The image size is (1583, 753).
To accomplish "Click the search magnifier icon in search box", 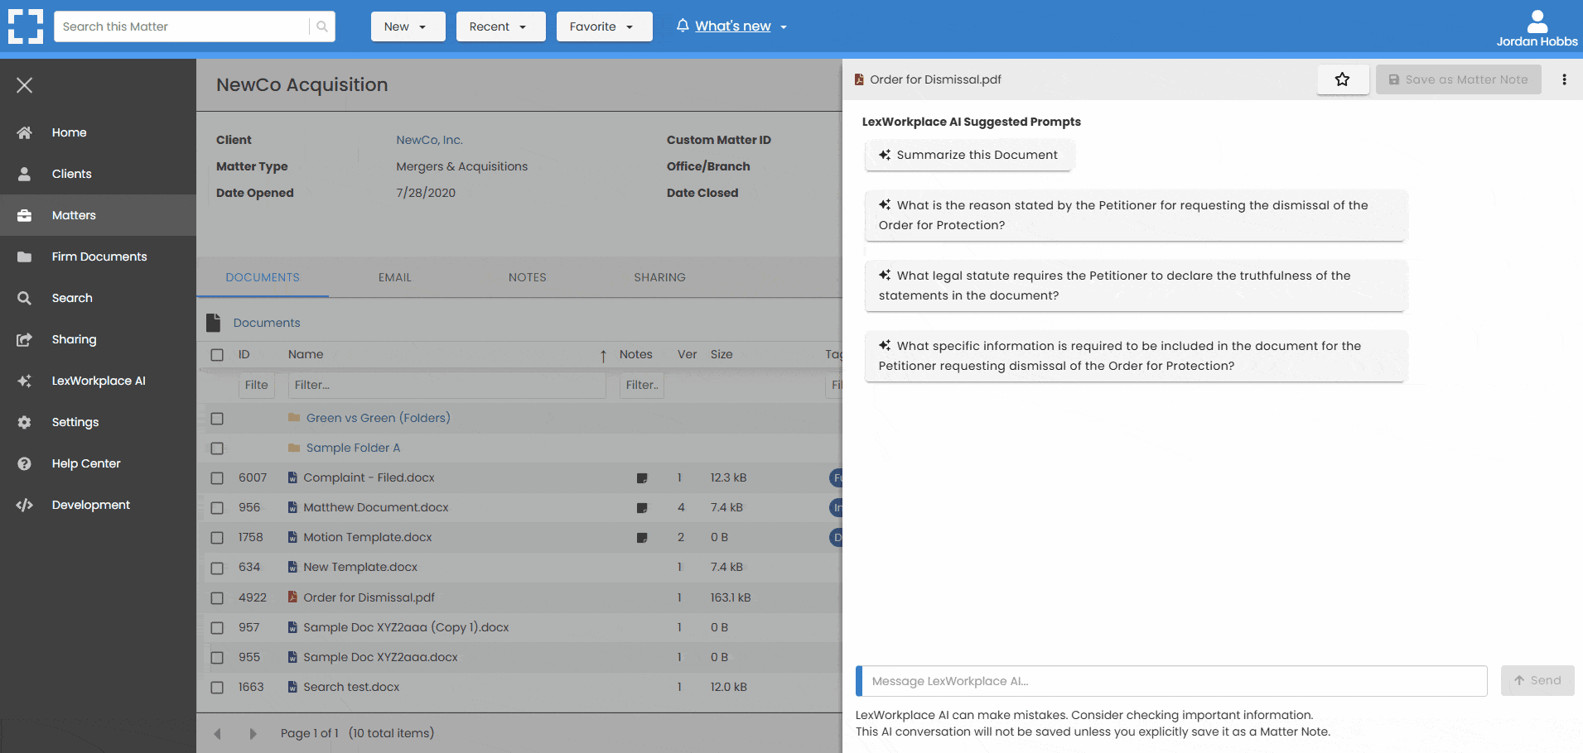I will [322, 26].
